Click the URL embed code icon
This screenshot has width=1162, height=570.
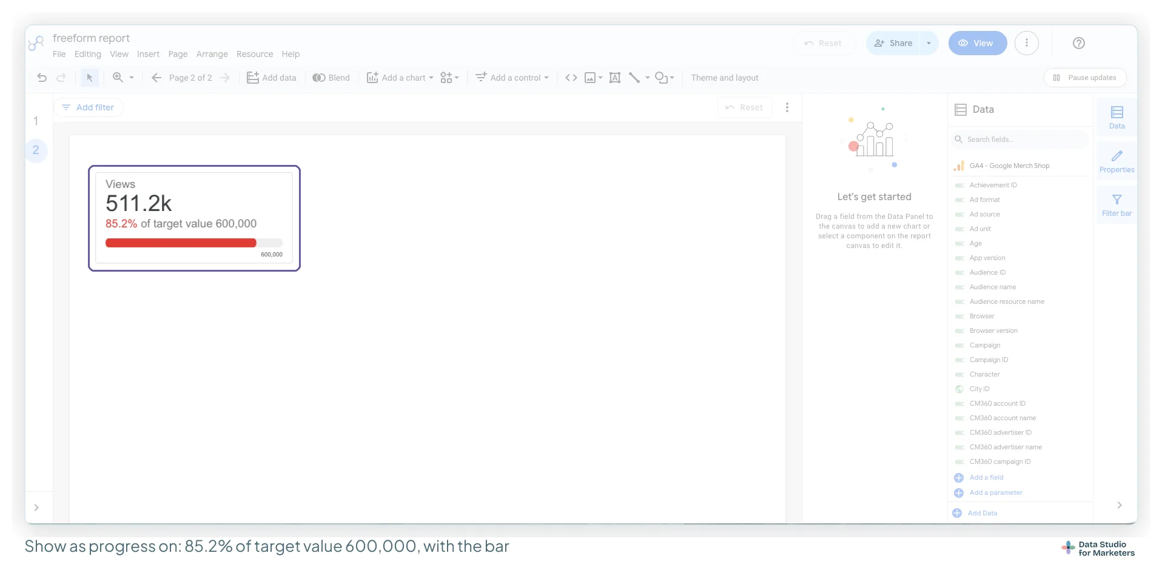[571, 78]
